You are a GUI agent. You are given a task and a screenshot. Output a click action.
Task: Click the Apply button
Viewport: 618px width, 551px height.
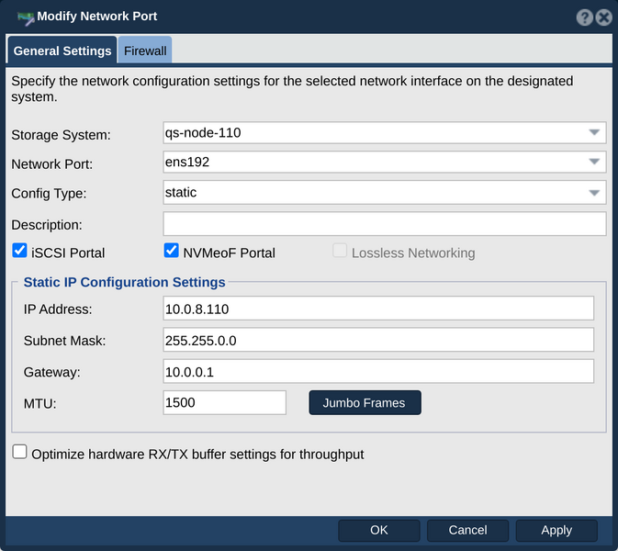(x=556, y=531)
